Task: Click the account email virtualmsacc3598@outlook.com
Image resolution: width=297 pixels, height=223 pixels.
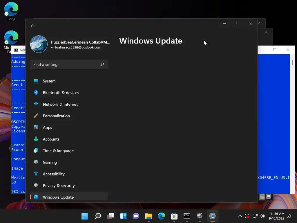Action: (76, 47)
